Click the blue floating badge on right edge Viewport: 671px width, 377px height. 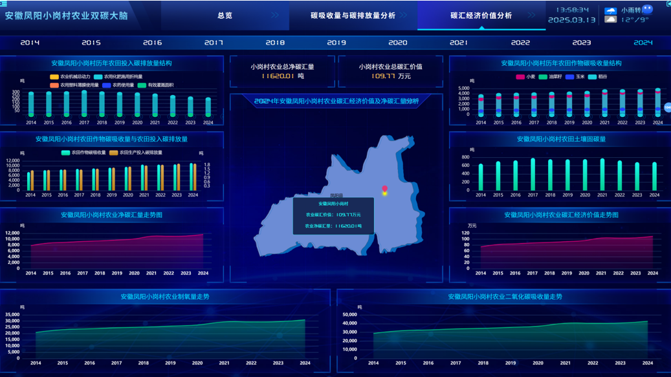coord(667,107)
